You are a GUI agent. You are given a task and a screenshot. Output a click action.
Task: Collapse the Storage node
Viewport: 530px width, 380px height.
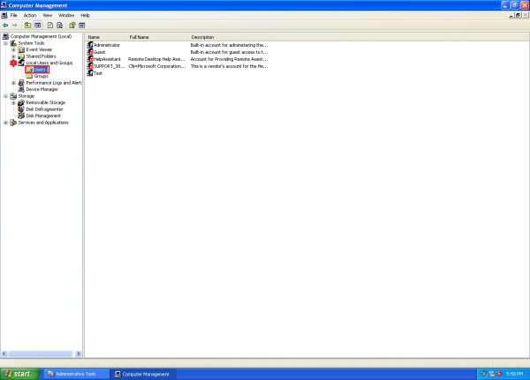6,96
